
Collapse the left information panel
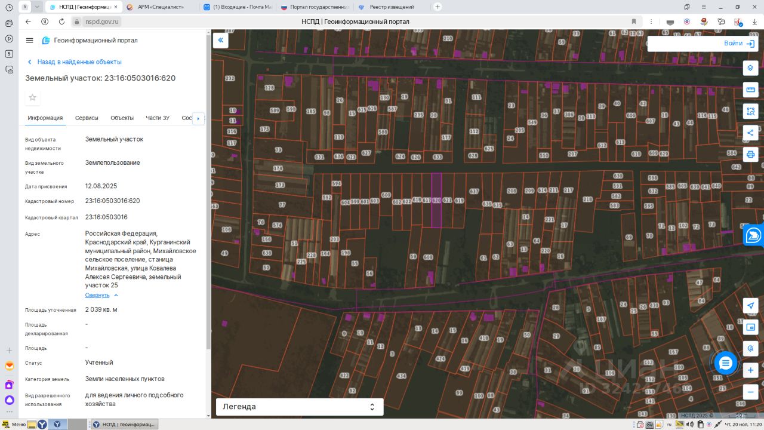coord(220,40)
